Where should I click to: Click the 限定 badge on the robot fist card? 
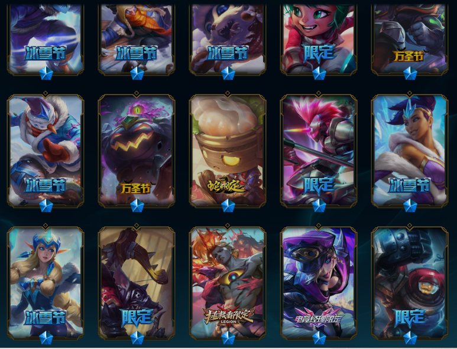point(410,318)
